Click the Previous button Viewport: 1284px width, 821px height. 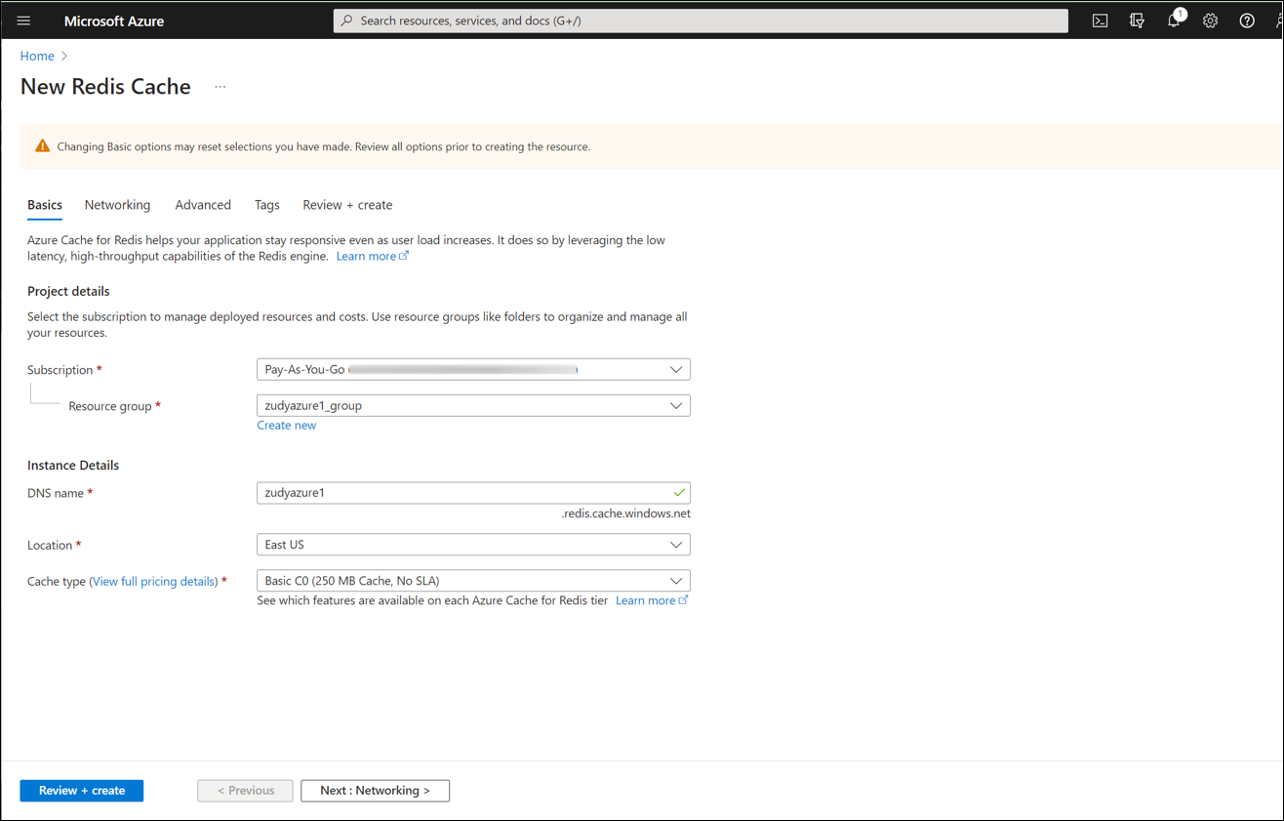pyautogui.click(x=245, y=791)
